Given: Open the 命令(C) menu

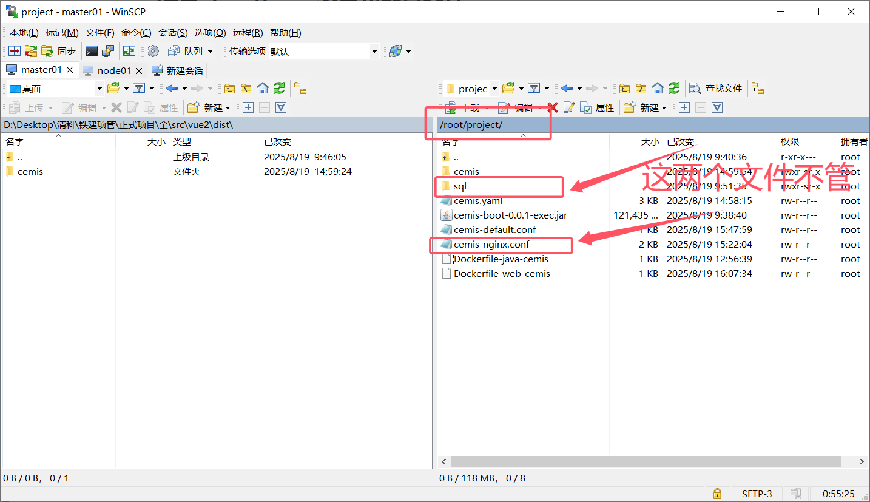Looking at the screenshot, I should (x=137, y=33).
